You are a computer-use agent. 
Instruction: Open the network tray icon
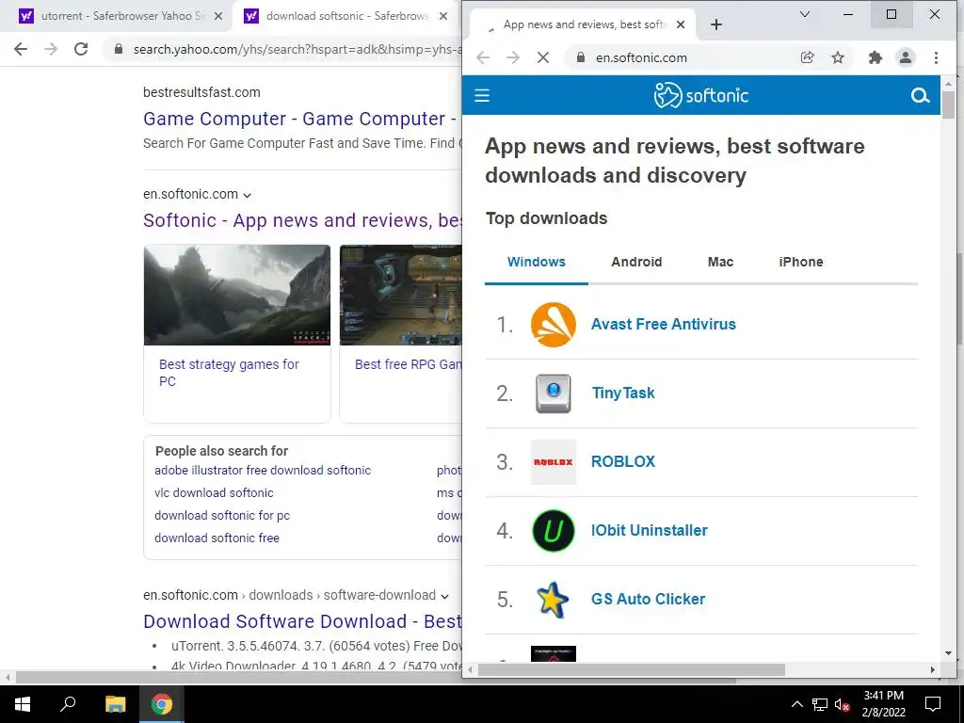pos(820,704)
